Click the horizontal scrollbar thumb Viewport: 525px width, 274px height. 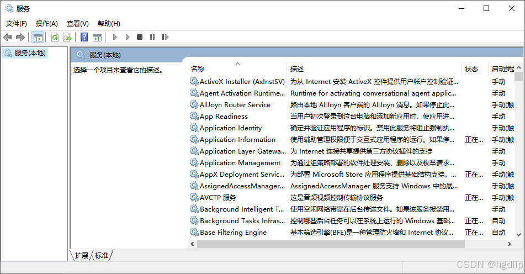pos(331,244)
